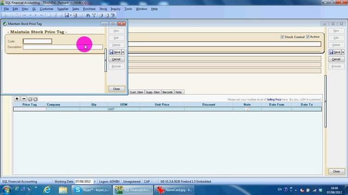Switch to Skype taskbar button
Viewport: 348px width, 195px height.
pyautogui.click(x=92, y=190)
